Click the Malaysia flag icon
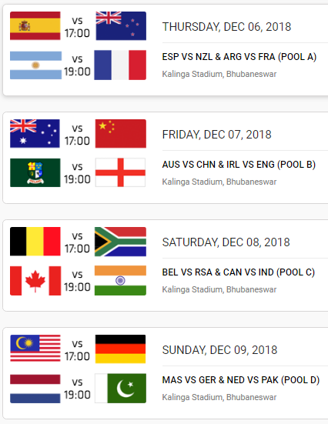The image size is (328, 424). 35,348
